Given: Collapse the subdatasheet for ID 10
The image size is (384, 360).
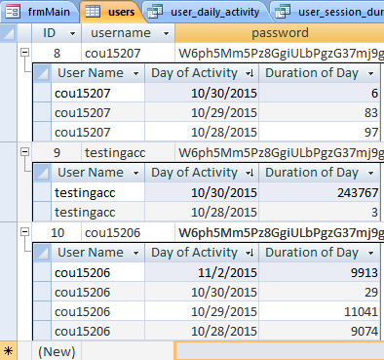Looking at the screenshot, I should [x=24, y=231].
